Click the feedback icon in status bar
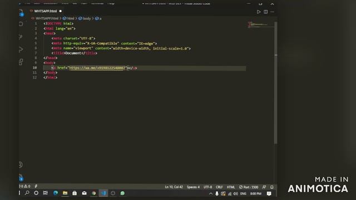The width and height of the screenshot is (356, 200). pyautogui.click(x=264, y=187)
